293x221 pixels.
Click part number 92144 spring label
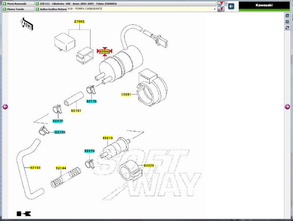(x=61, y=168)
